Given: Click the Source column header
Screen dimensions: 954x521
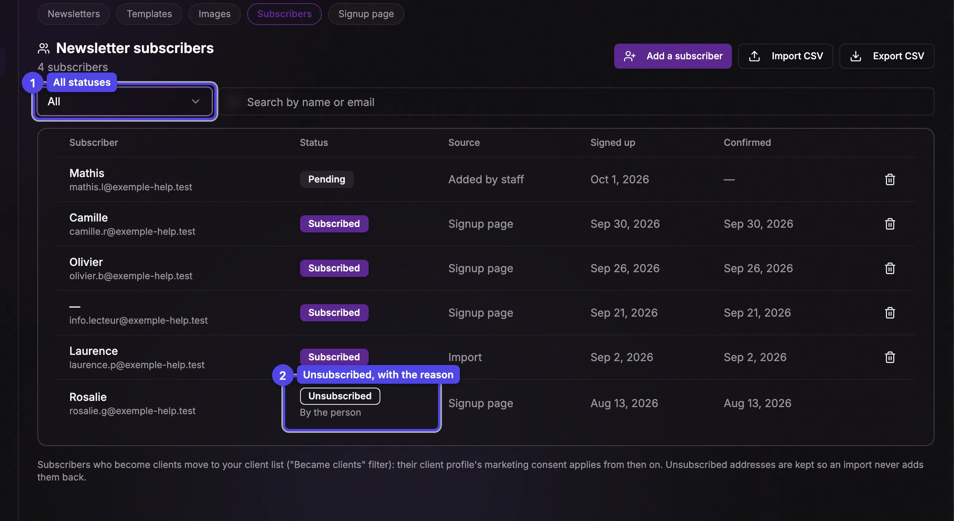Looking at the screenshot, I should [x=464, y=143].
